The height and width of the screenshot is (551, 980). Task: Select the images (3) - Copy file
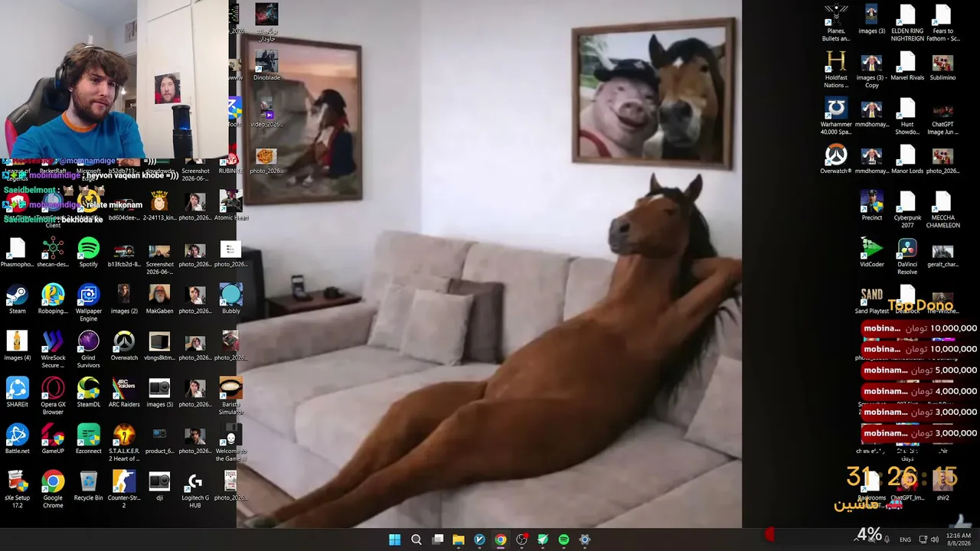[x=871, y=70]
